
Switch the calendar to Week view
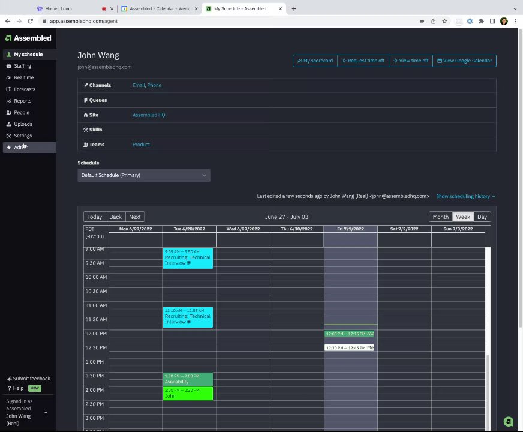pyautogui.click(x=463, y=217)
